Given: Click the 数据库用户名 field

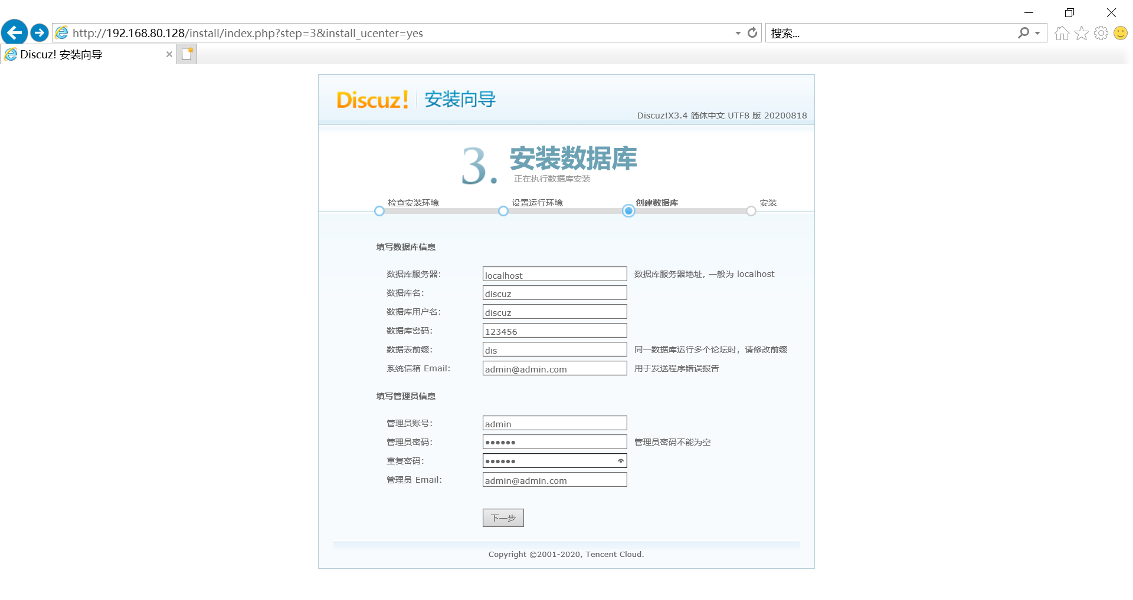Looking at the screenshot, I should click(x=555, y=312).
